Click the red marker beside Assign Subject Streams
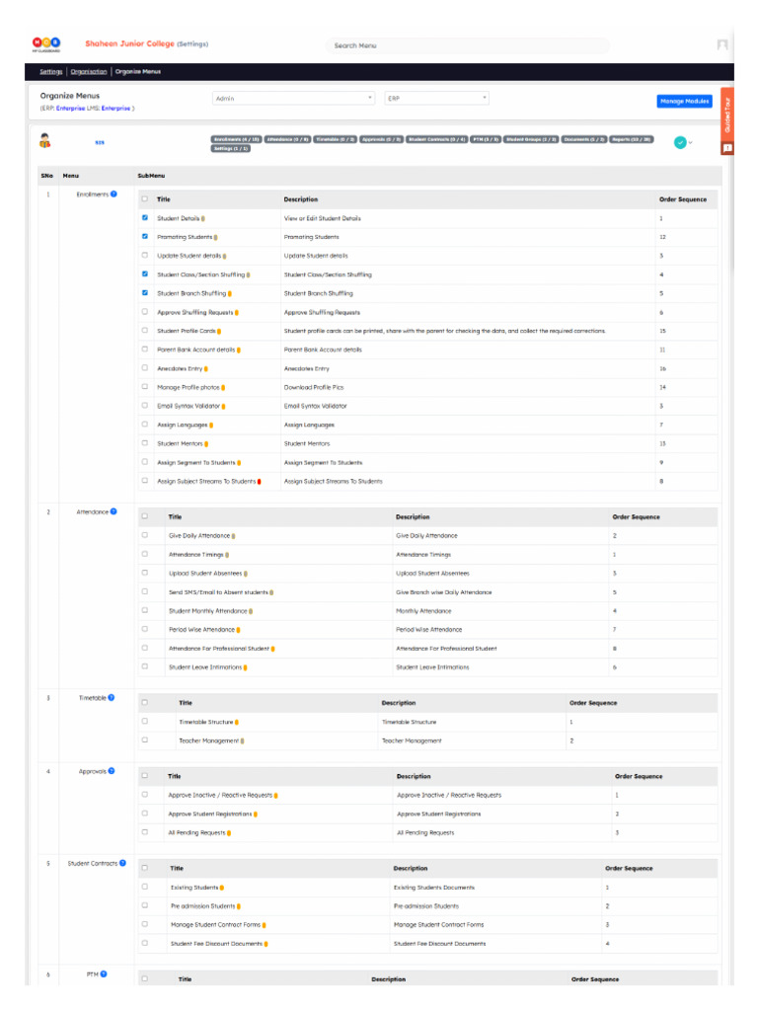Image resolution: width=758 pixels, height=1011 pixels. (x=260, y=482)
